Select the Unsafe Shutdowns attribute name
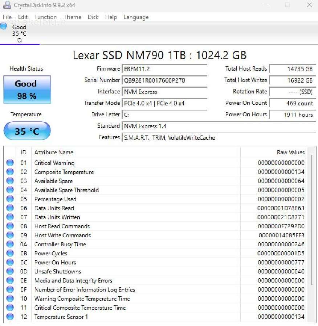Screen dimensions: 318x326 coord(58,271)
